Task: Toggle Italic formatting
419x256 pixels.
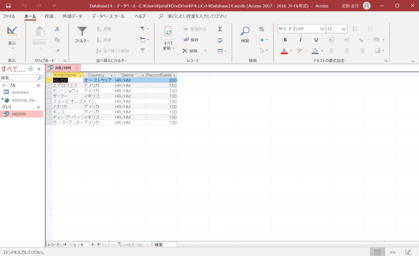Action: coord(301,40)
